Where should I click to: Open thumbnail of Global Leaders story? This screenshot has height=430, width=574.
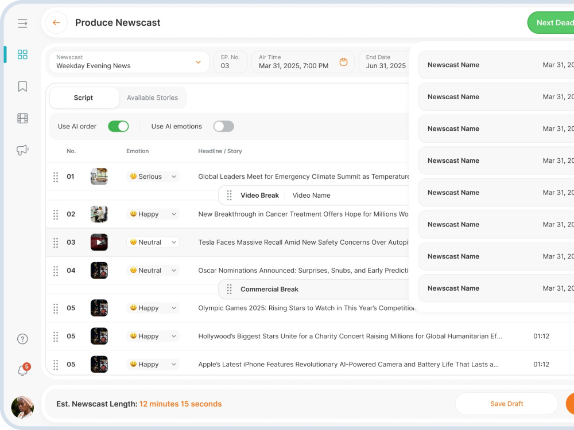click(99, 177)
